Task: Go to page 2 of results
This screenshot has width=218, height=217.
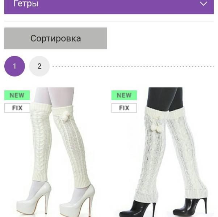Action: [x=39, y=66]
